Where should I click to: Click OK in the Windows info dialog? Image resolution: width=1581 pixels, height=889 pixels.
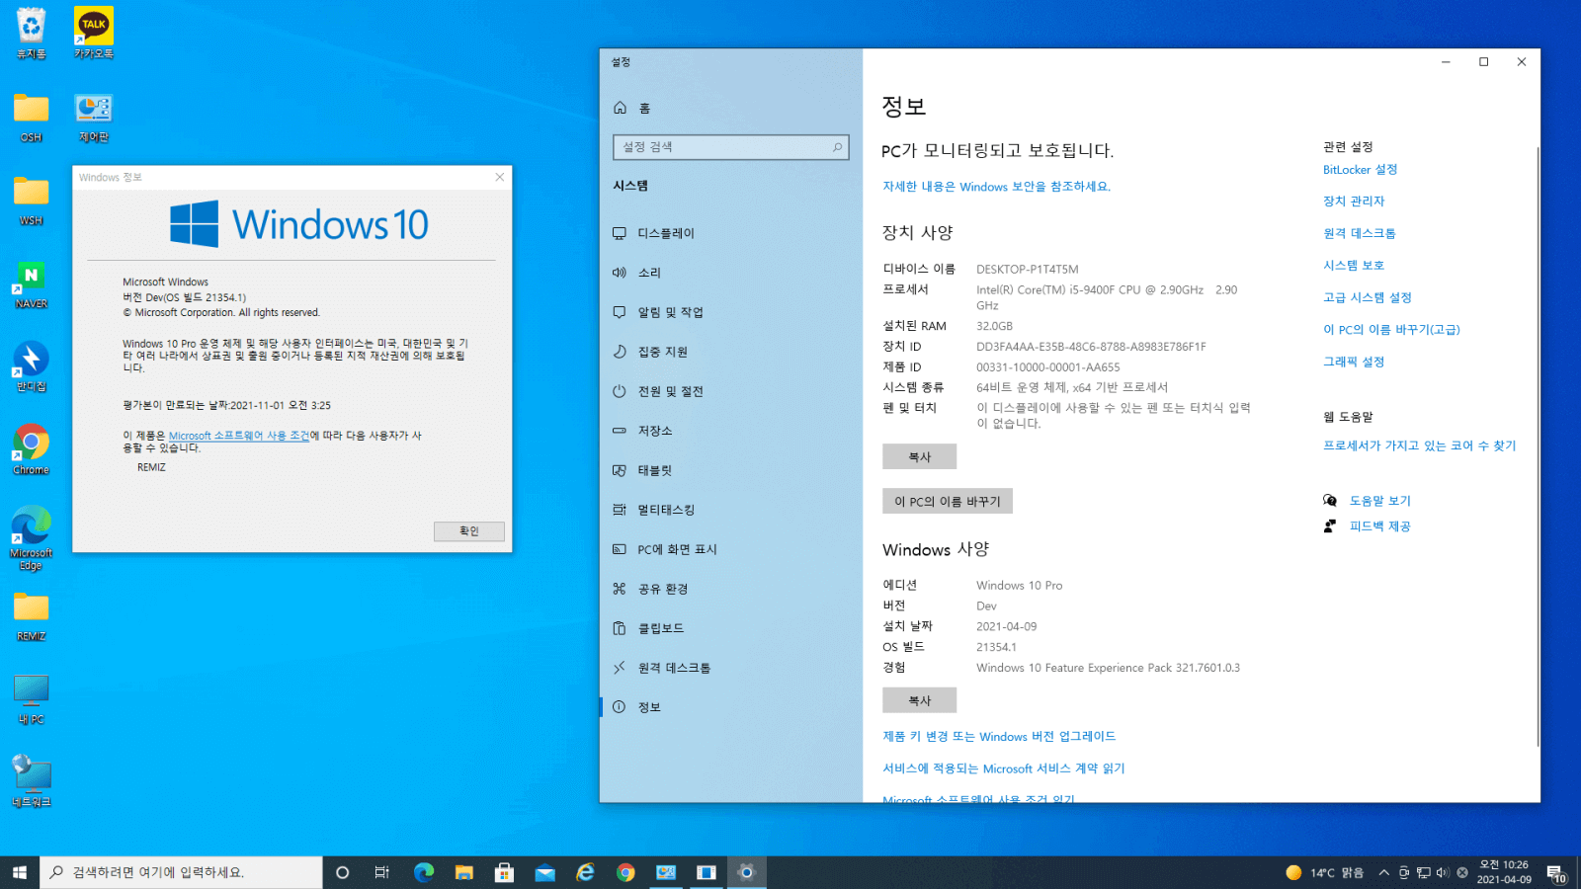click(x=469, y=531)
